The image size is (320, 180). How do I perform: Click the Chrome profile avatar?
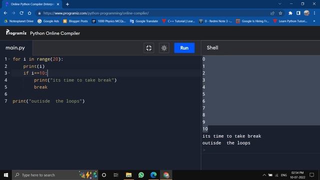(x=306, y=13)
